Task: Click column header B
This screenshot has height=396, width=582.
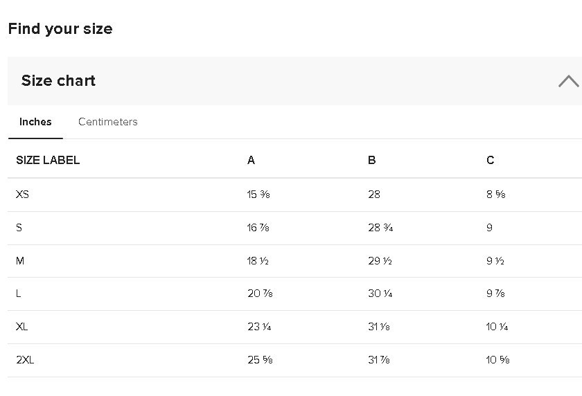Action: tap(372, 160)
